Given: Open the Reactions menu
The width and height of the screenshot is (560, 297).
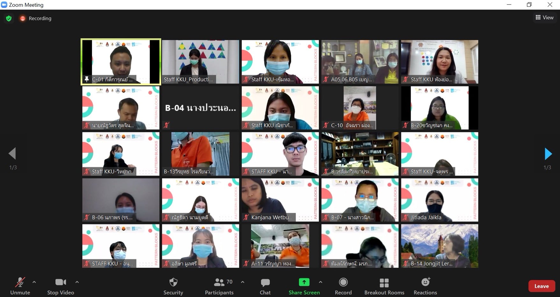Looking at the screenshot, I should point(425,286).
